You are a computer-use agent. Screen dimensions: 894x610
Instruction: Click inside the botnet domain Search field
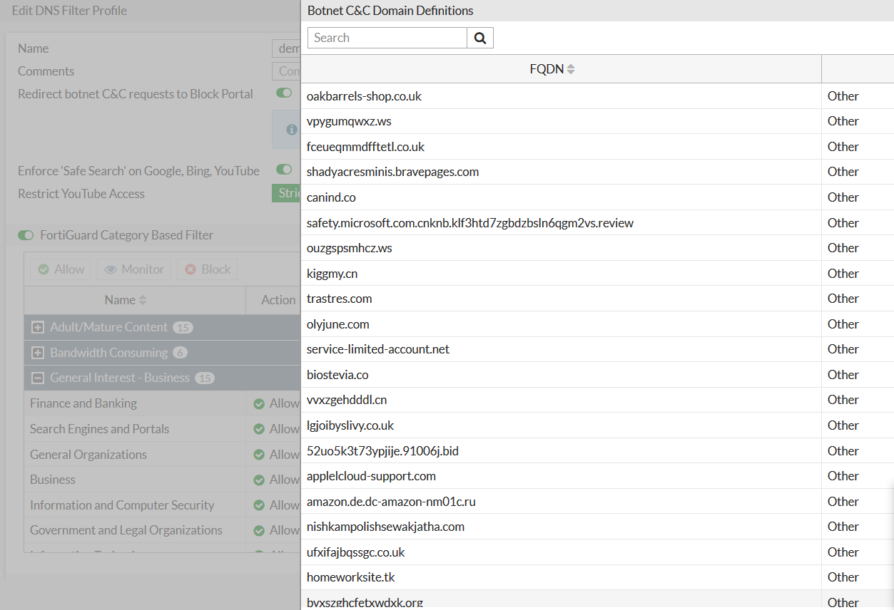pyautogui.click(x=387, y=37)
